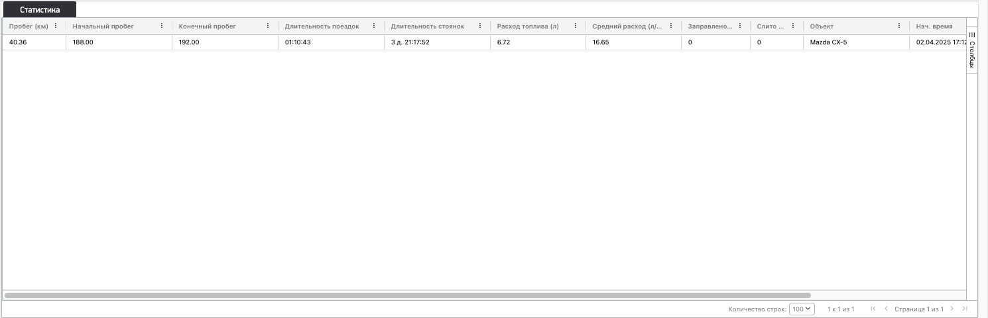Select the 16.65 average consumption cell

click(x=633, y=42)
